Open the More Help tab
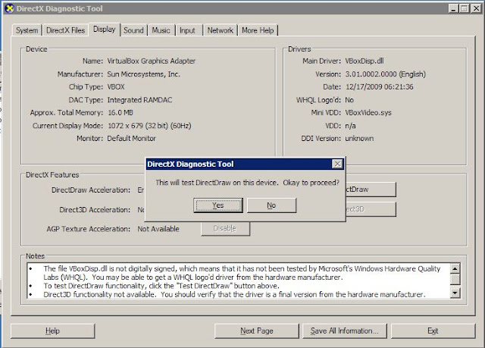Viewport: 485px width, 348px height. click(258, 30)
